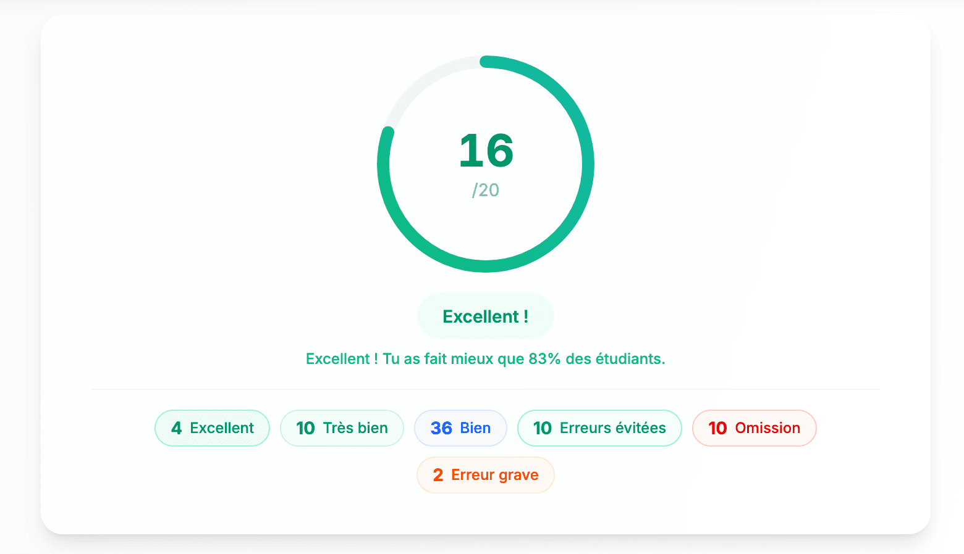Click the percentile message about 83% of students
The height and width of the screenshot is (554, 964).
486,358
